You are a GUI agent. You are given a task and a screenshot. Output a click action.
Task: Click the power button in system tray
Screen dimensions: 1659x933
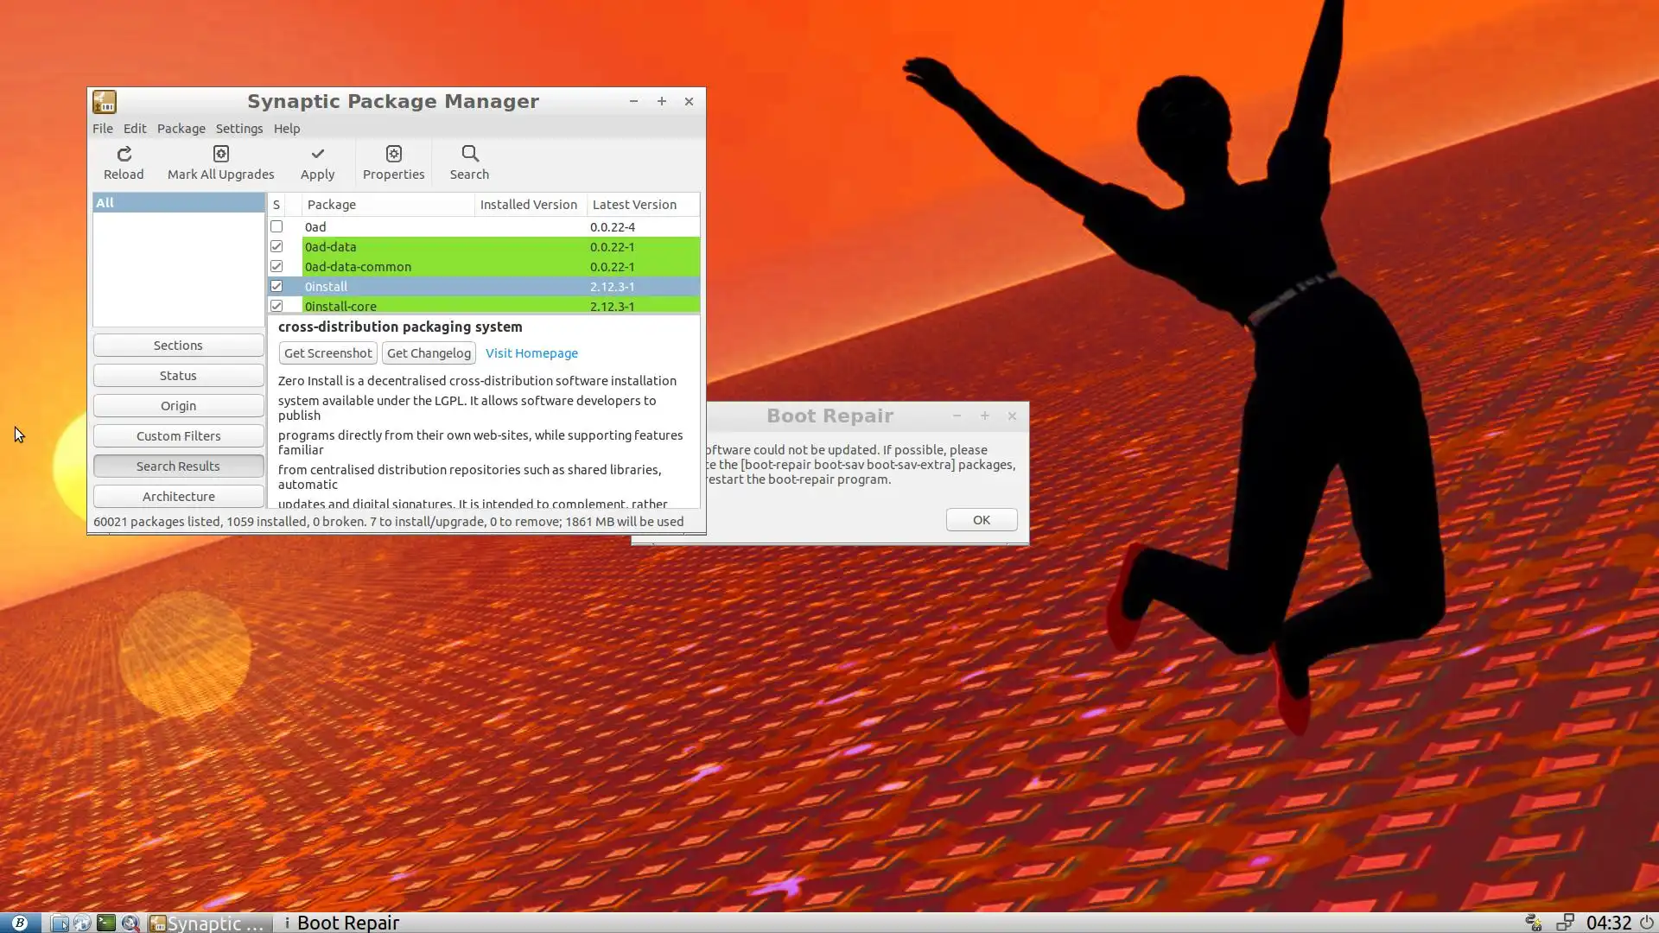(x=1646, y=923)
